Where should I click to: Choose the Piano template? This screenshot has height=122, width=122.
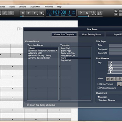(x=76, y=58)
